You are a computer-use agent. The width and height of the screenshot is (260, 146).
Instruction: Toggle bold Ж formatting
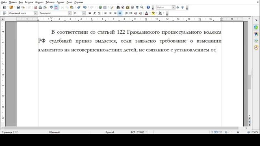(x=90, y=13)
